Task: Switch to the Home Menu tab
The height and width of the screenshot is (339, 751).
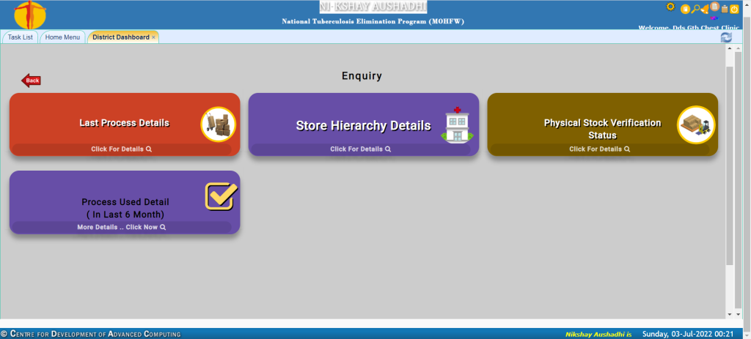Action: pyautogui.click(x=63, y=37)
